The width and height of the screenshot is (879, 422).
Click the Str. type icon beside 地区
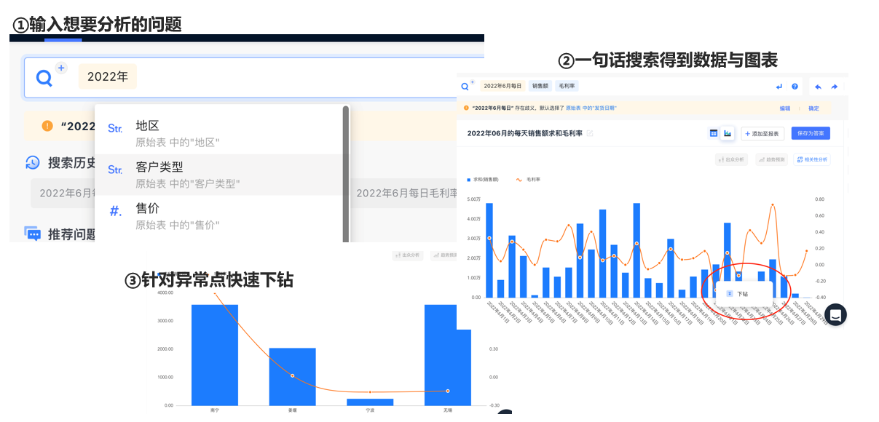click(115, 128)
